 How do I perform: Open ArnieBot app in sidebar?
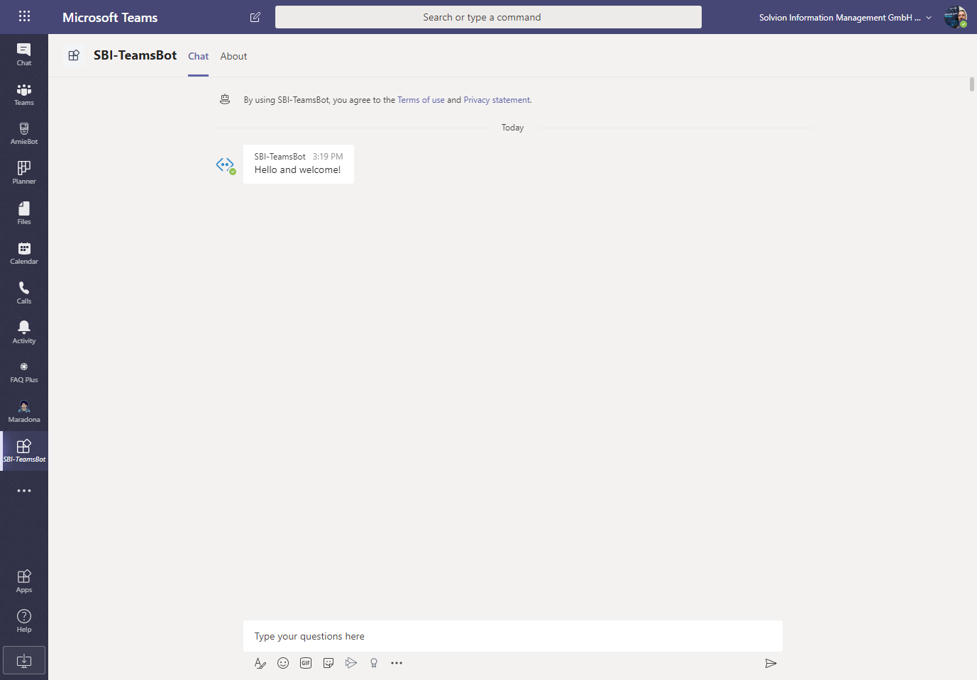coord(24,133)
